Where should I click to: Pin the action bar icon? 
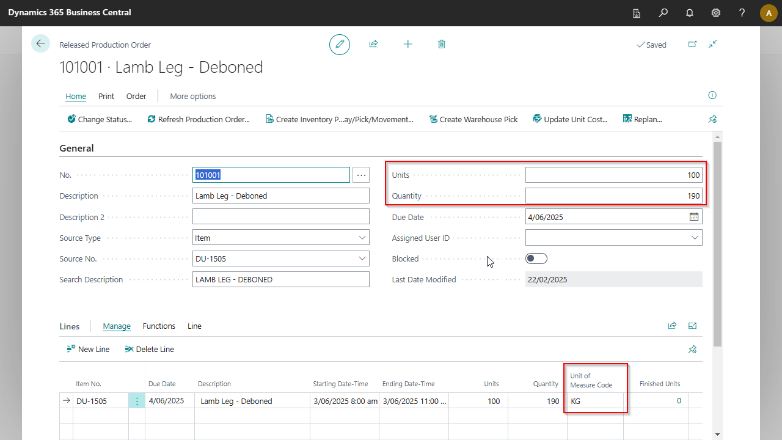712,119
